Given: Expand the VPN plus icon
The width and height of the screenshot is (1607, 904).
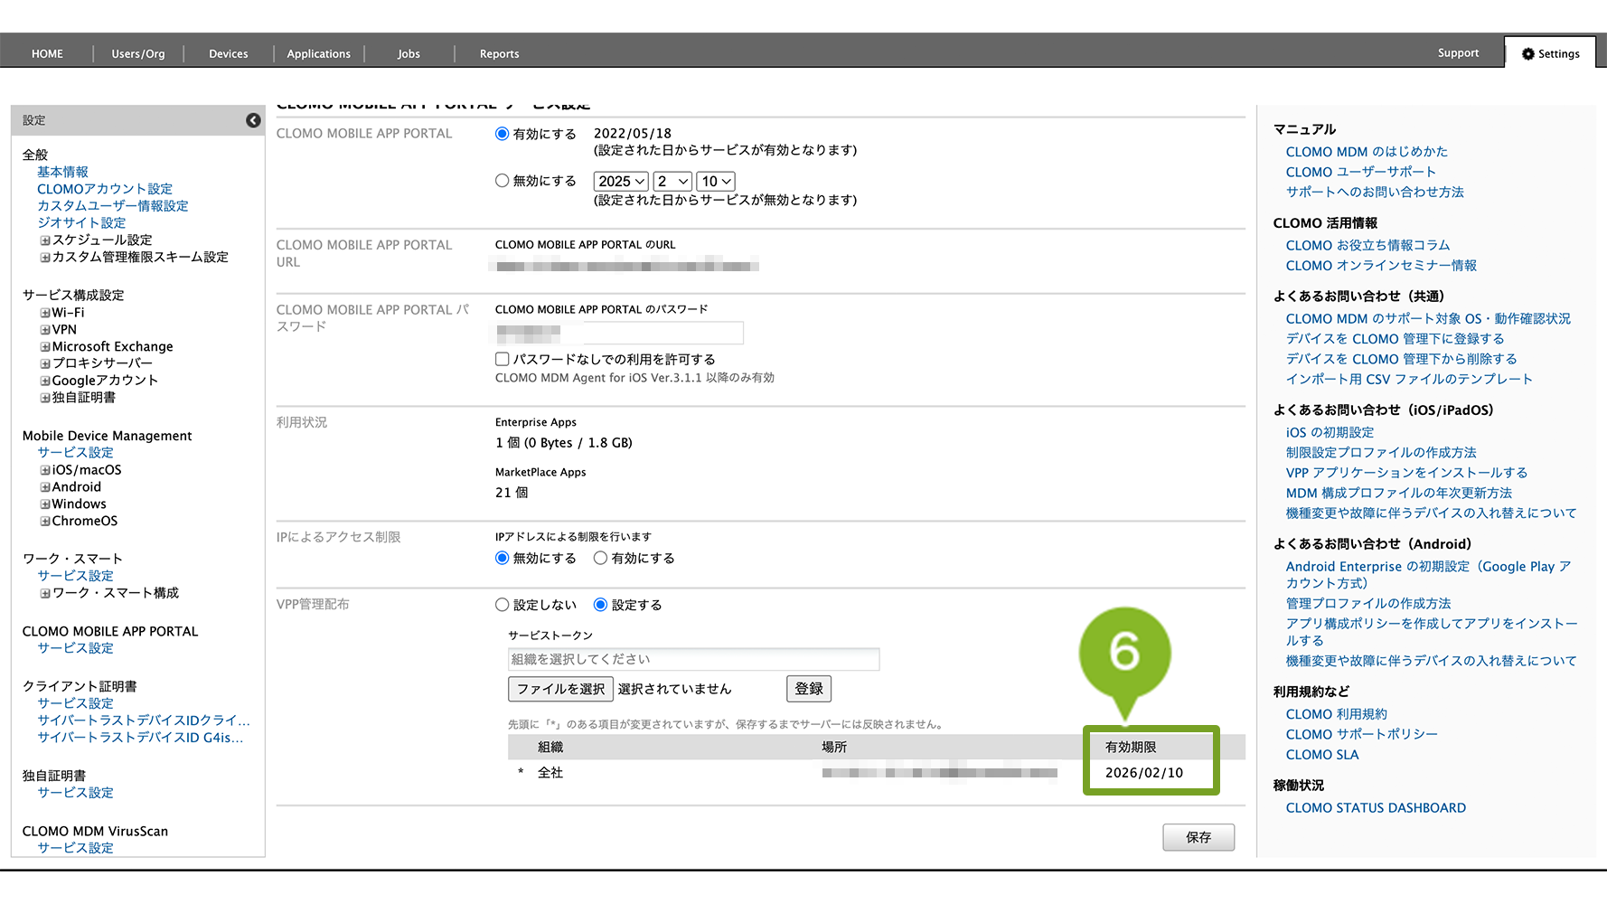Looking at the screenshot, I should [x=45, y=330].
